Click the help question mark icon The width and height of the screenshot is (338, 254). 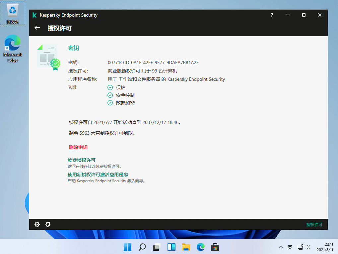click(272, 15)
